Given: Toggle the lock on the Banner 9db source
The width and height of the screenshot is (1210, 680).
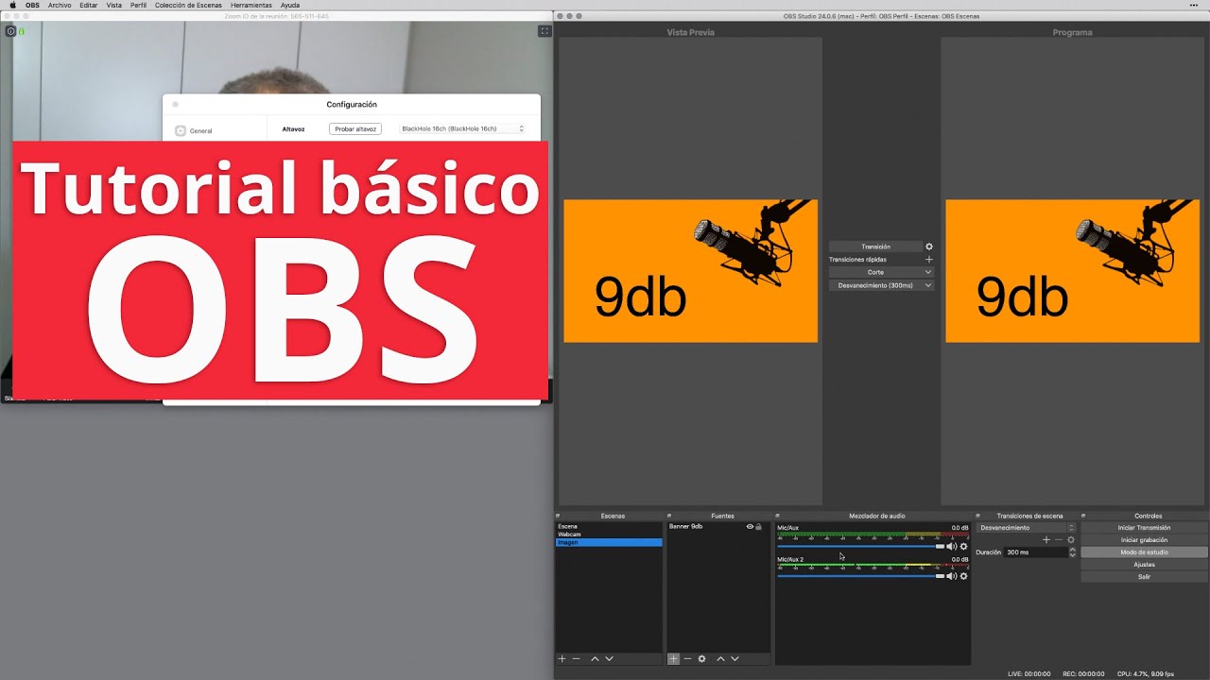Looking at the screenshot, I should pos(758,526).
